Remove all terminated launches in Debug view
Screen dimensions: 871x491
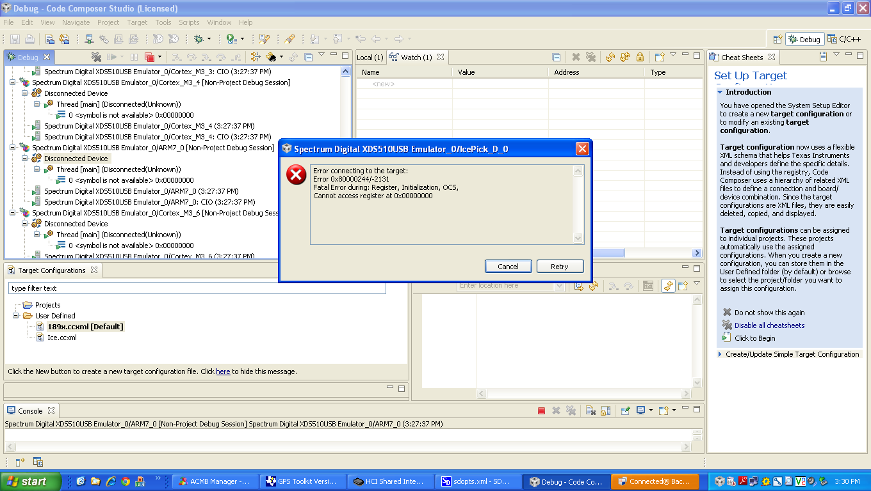coord(96,57)
